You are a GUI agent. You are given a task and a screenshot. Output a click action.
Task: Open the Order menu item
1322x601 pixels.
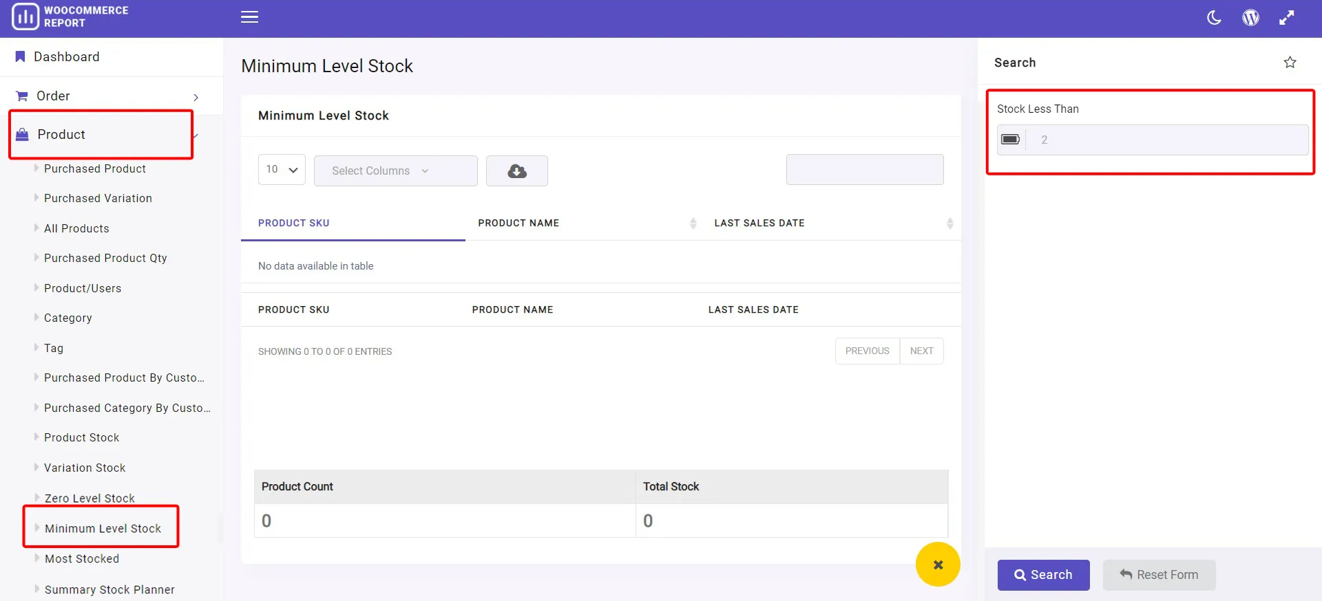pos(53,96)
